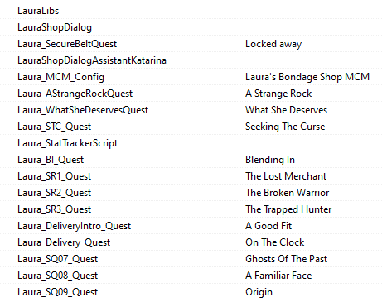Screen dimensions: 382x307
Task: Click 'On The Clock' quest name
Action: click(x=275, y=242)
